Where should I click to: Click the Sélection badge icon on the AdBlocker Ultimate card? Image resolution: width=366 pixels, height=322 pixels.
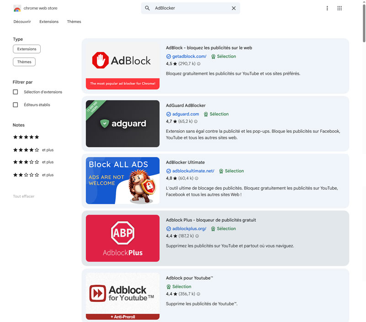click(221, 171)
